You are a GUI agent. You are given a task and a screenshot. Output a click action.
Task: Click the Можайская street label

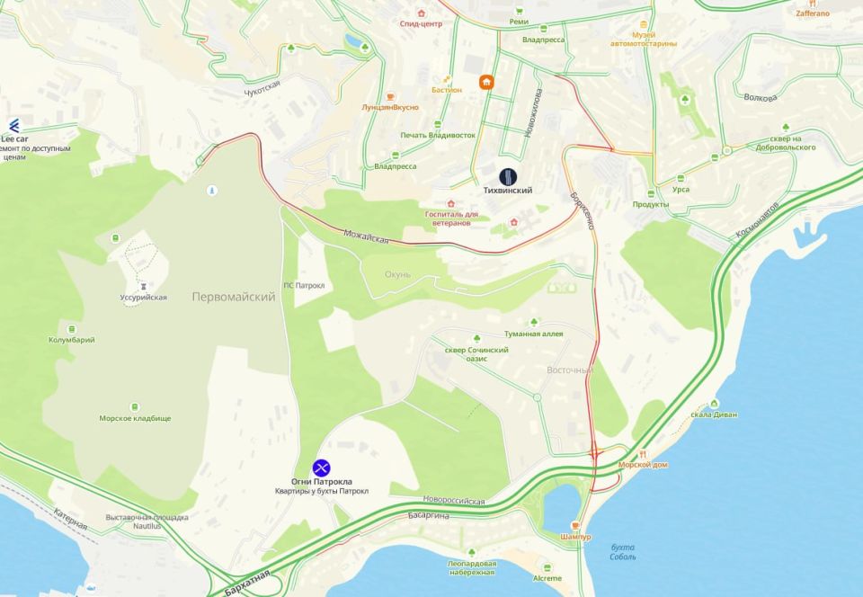[366, 236]
